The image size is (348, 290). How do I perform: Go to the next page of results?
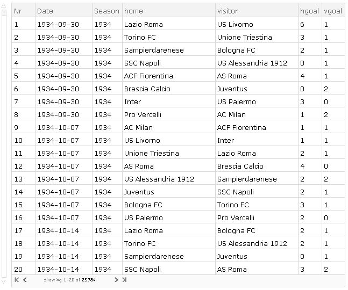[x=116, y=280]
